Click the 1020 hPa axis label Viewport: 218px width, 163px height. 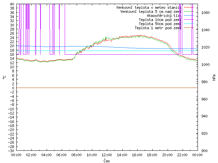click(205, 47)
